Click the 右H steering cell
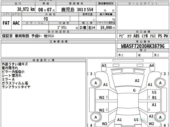The height and width of the screenshot is (127, 170). (92, 28)
